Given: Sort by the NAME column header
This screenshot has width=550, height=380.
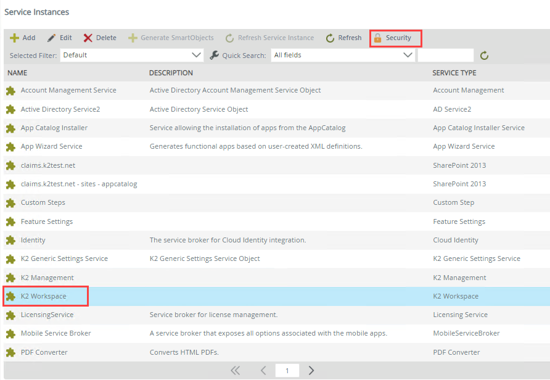Looking at the screenshot, I should click(17, 73).
